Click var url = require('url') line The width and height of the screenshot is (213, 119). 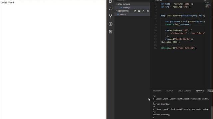175,7
